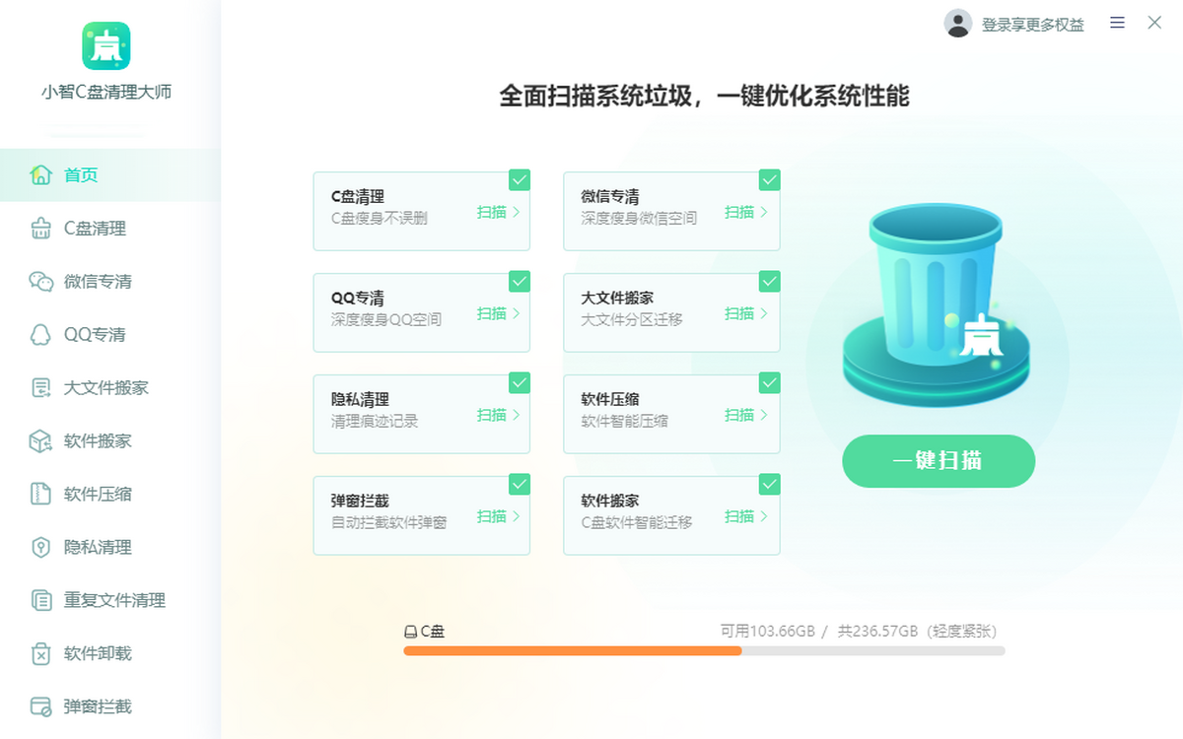Close the application window
1183x739 pixels.
pyautogui.click(x=1154, y=23)
